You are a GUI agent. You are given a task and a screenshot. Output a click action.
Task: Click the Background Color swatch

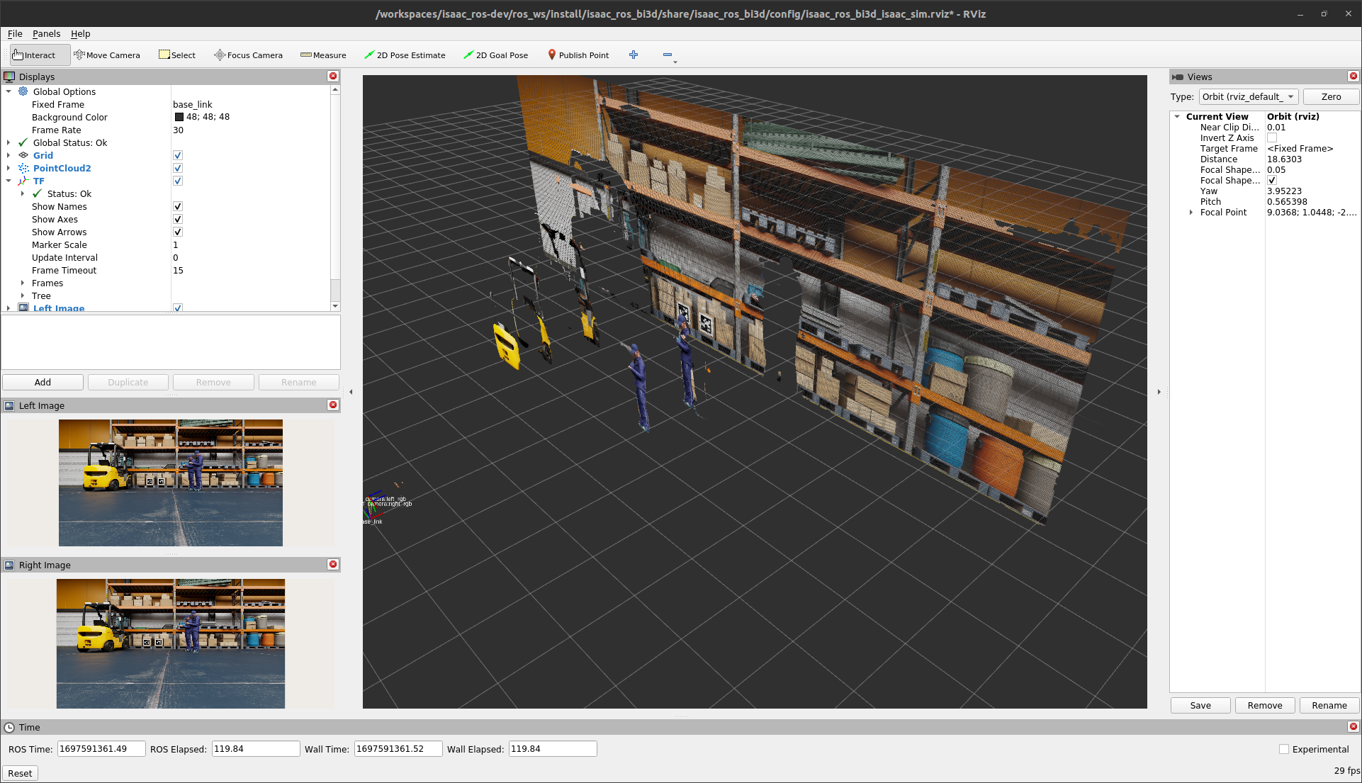pyautogui.click(x=179, y=117)
